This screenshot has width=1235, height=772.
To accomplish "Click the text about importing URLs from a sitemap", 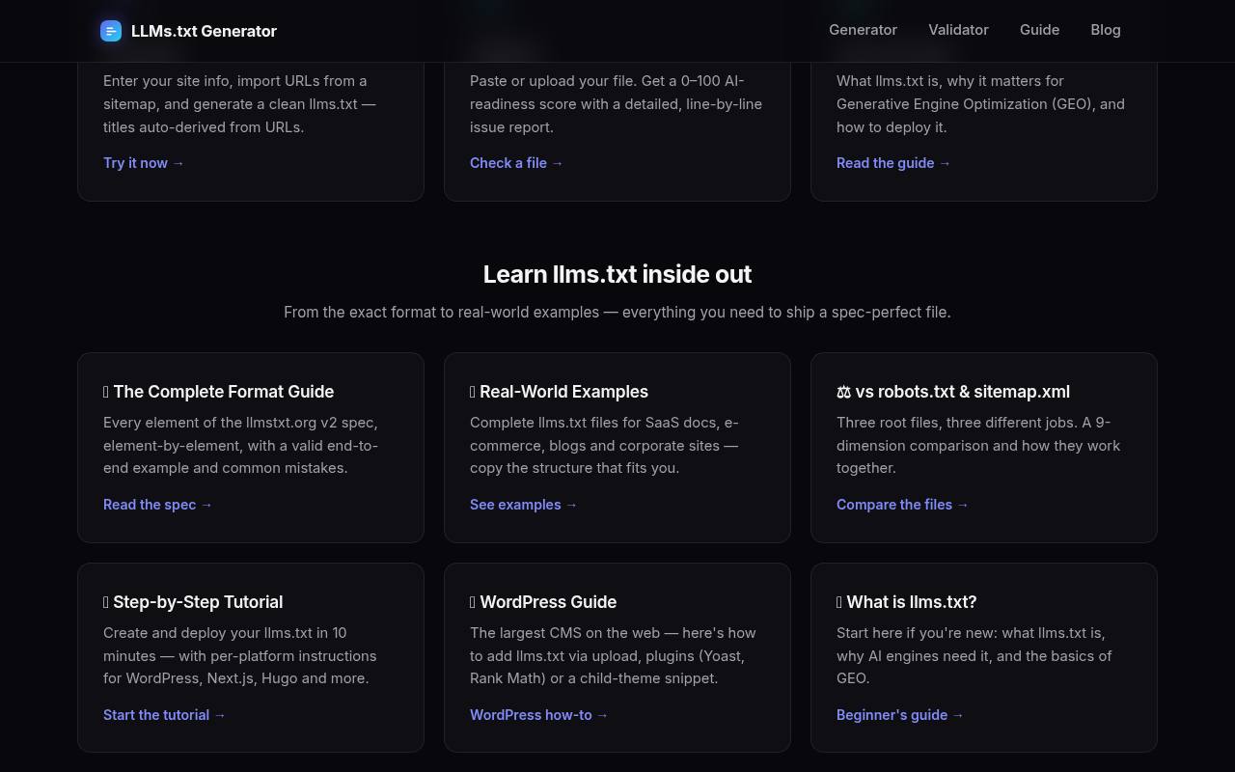I will (x=239, y=104).
